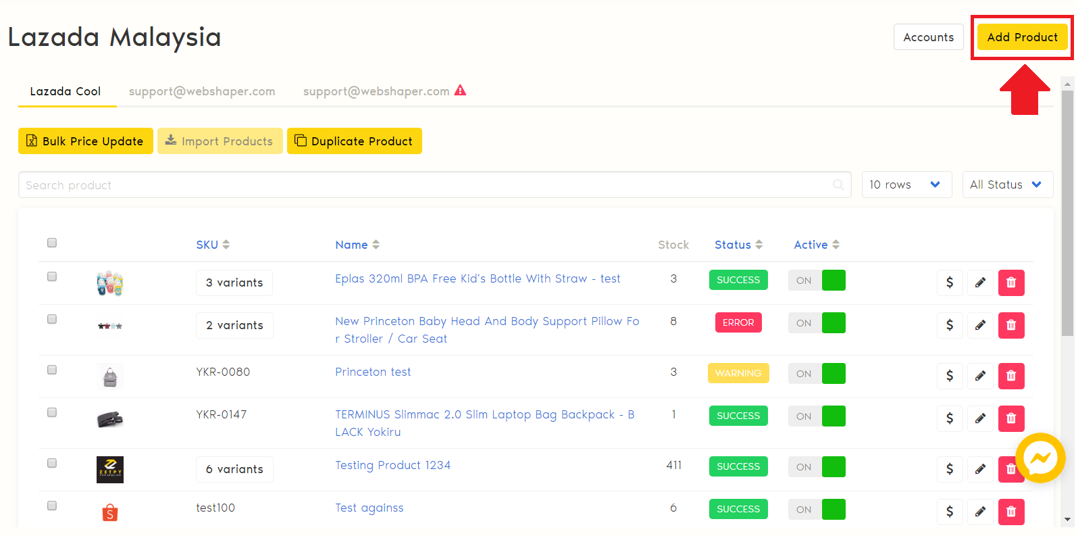Open New Princeton Baby Head Support Pillow link
The width and height of the screenshot is (1076, 536).
pyautogui.click(x=487, y=330)
